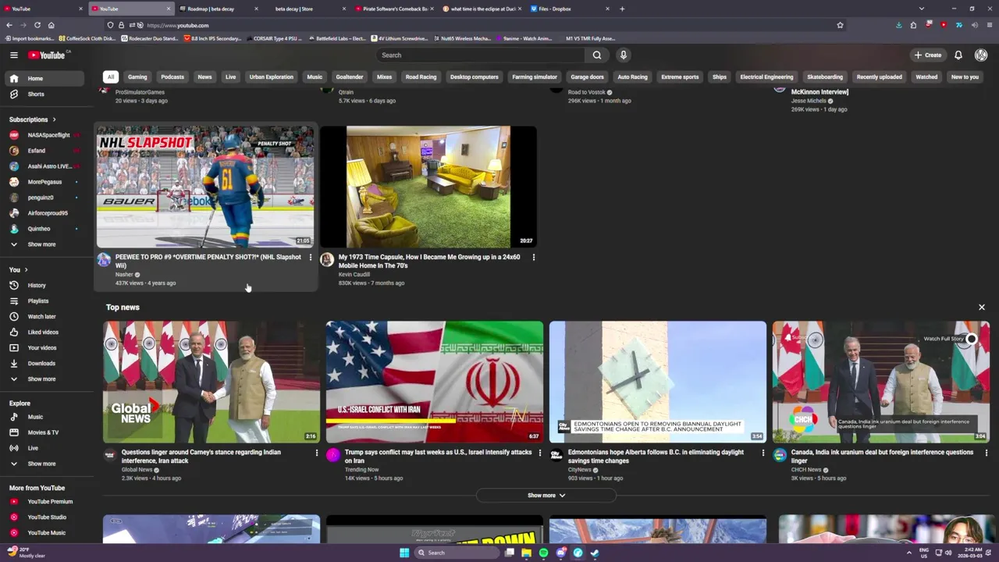Viewport: 999px width, 562px height.
Task: Open YouTube Premium link
Action: pos(45,502)
